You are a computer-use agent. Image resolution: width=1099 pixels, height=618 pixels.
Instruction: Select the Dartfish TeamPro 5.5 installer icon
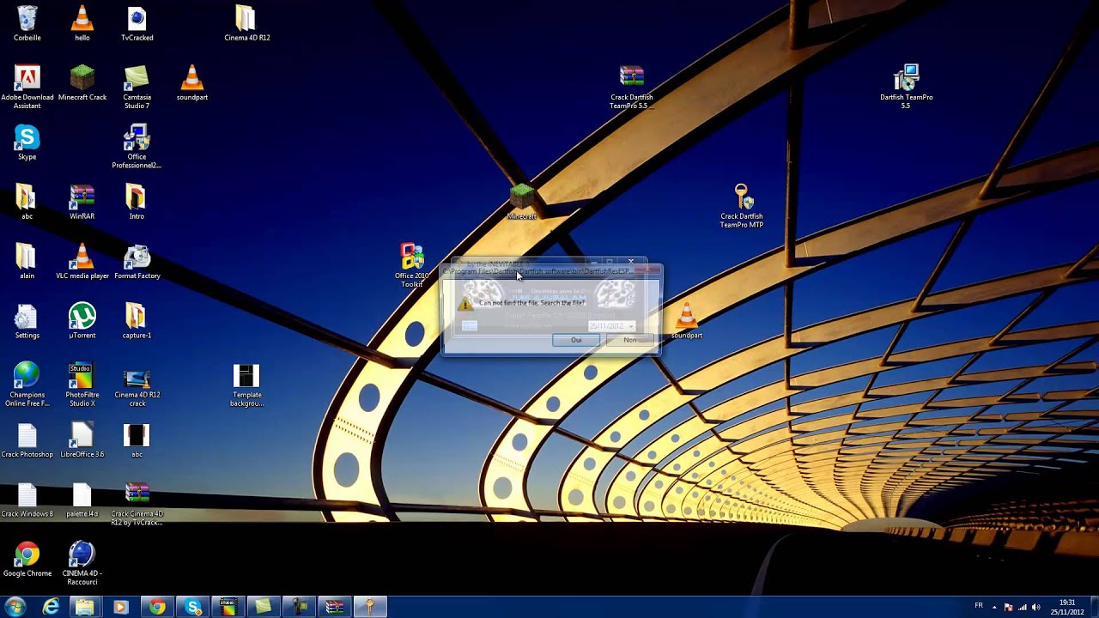click(x=907, y=88)
